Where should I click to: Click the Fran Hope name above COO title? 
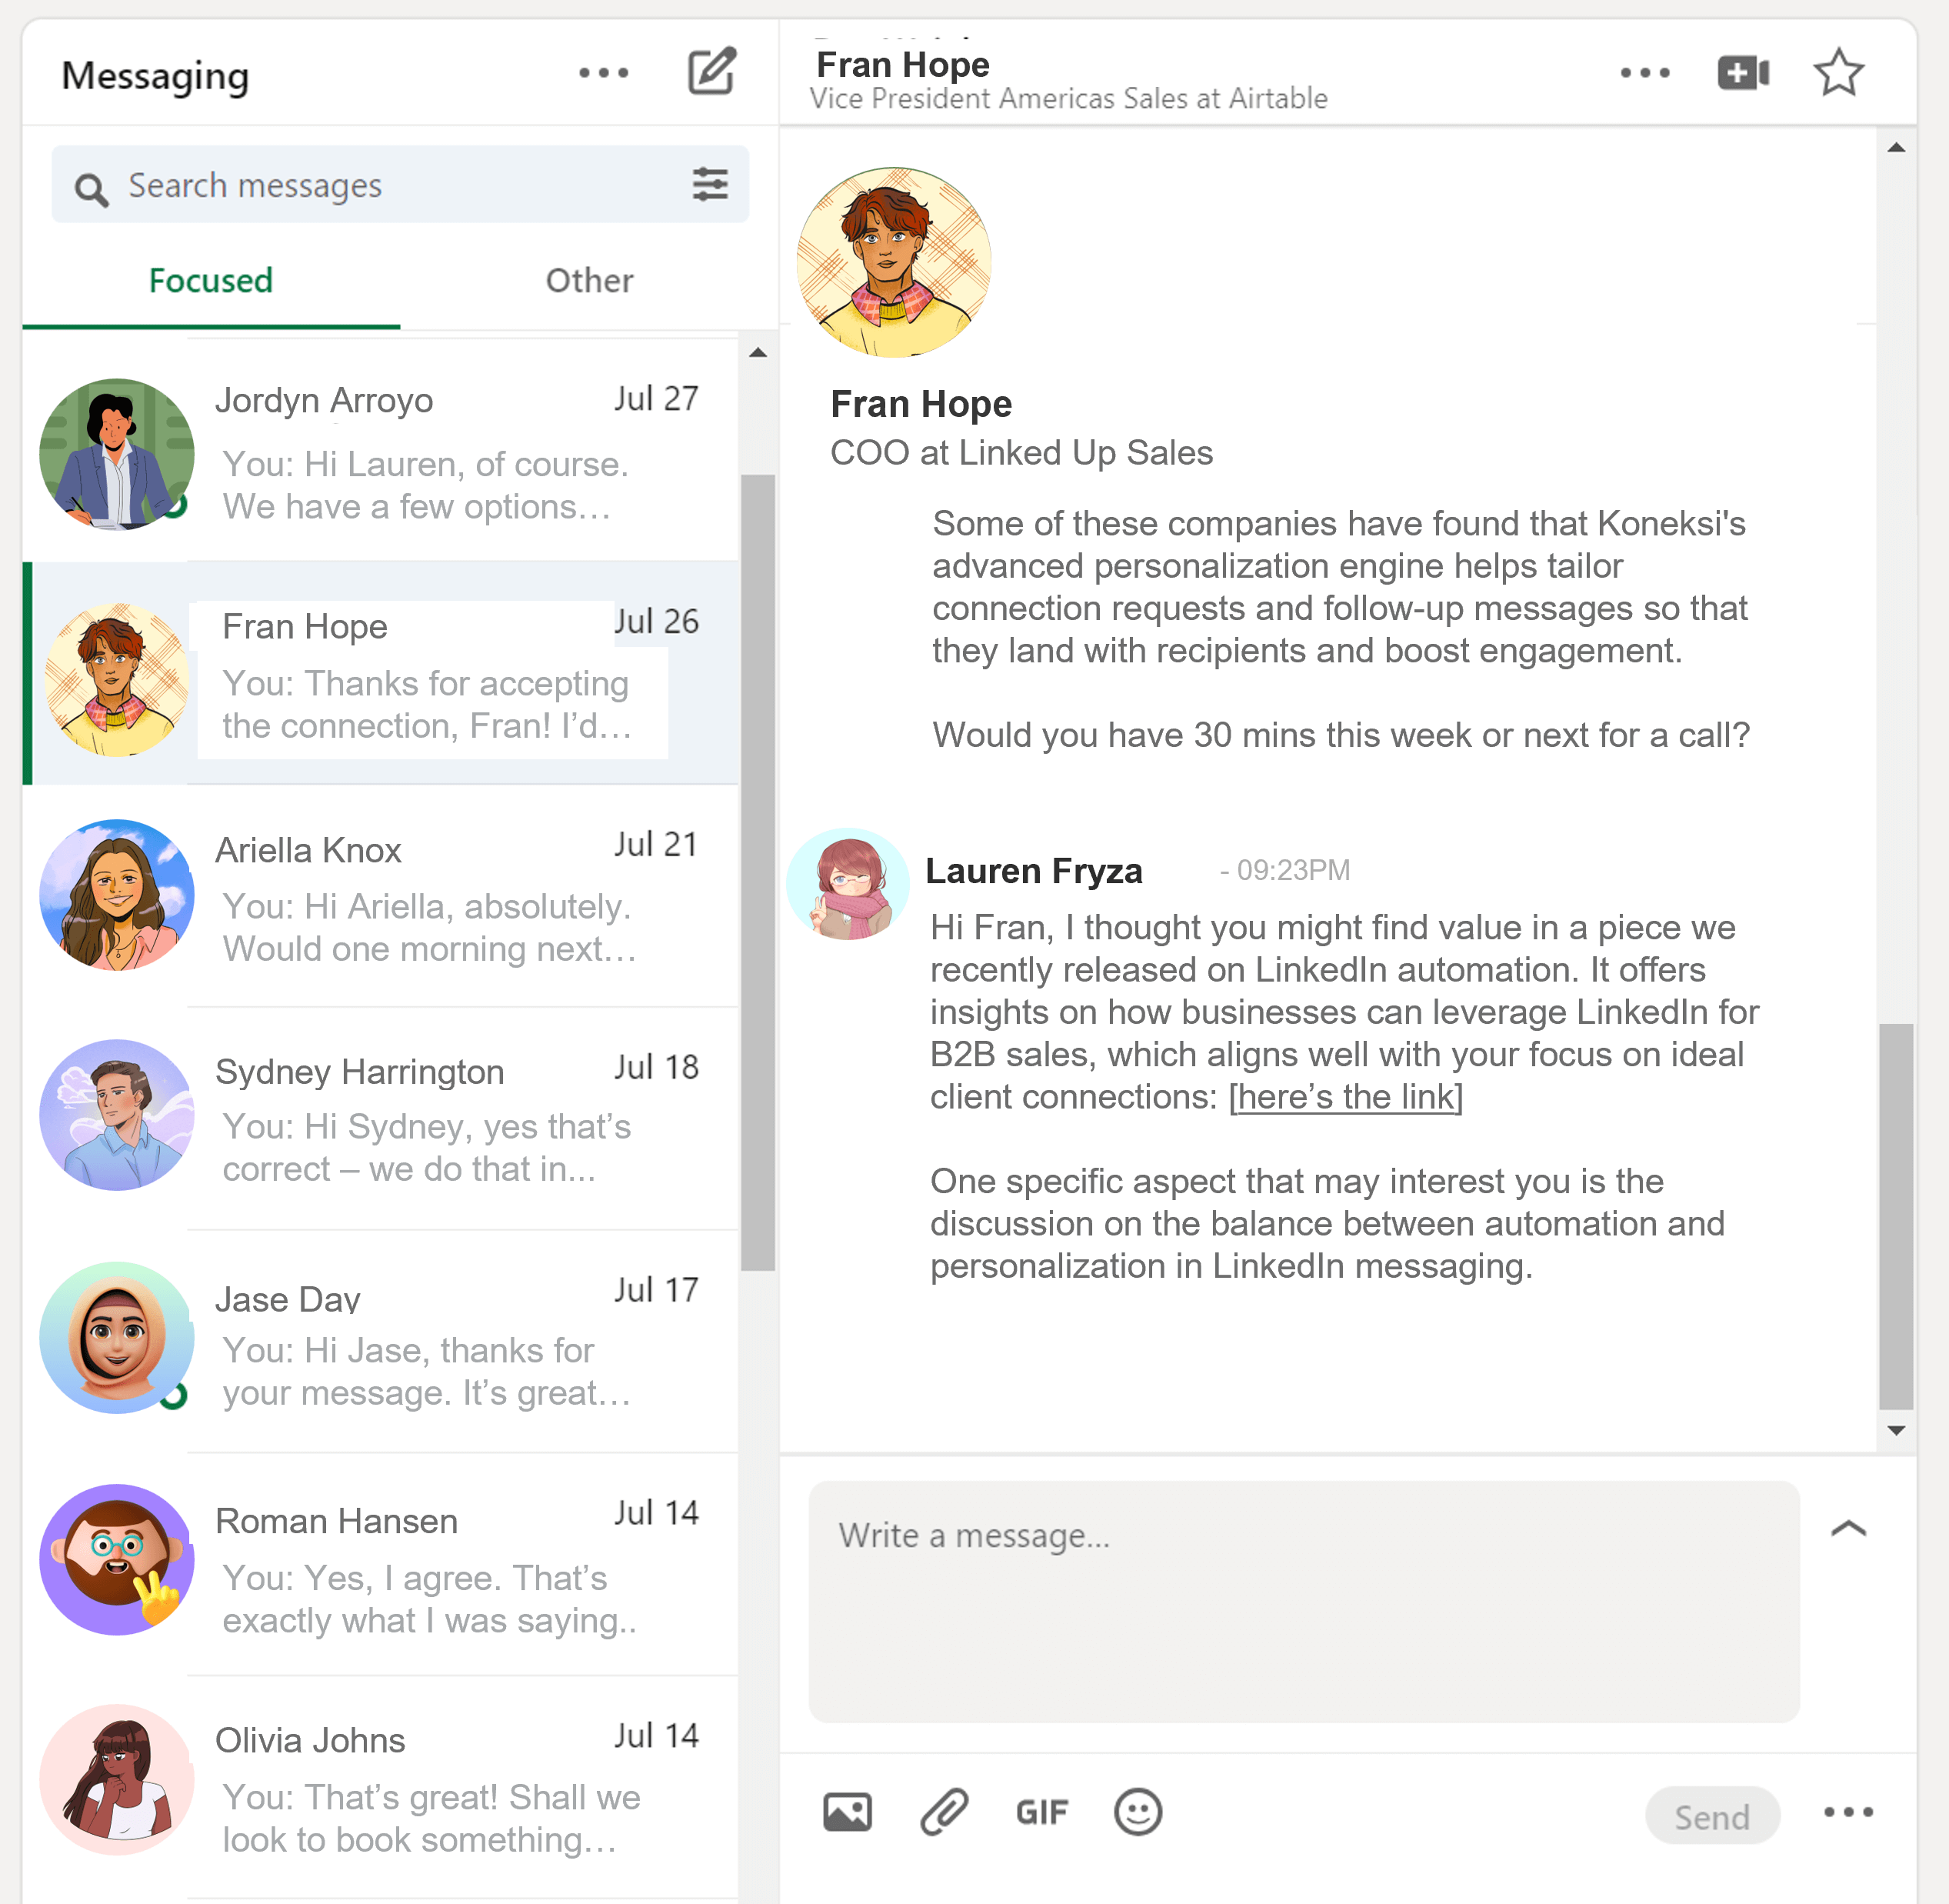(x=921, y=404)
